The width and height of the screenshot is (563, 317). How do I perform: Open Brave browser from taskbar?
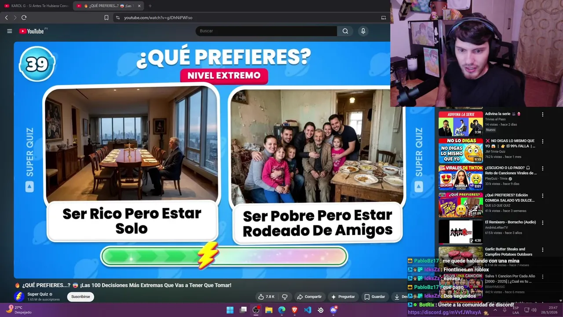295,310
